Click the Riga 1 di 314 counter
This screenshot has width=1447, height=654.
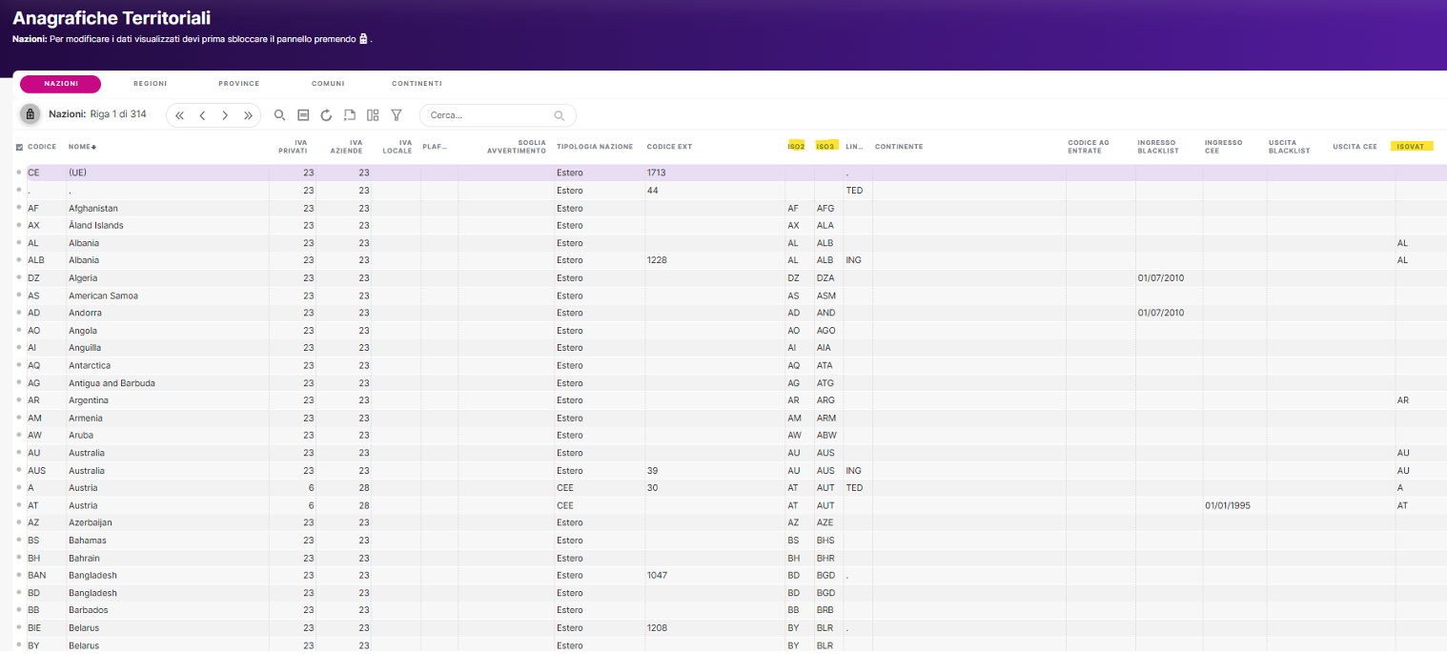tap(118, 114)
